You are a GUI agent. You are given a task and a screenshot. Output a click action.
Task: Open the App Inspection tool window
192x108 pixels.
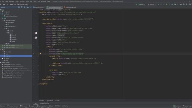(x=41, y=106)
